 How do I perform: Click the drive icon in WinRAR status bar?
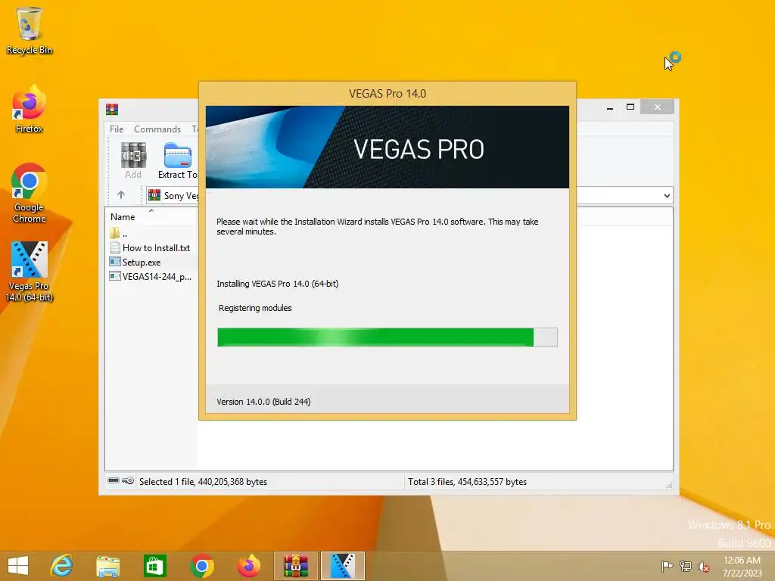click(x=114, y=480)
